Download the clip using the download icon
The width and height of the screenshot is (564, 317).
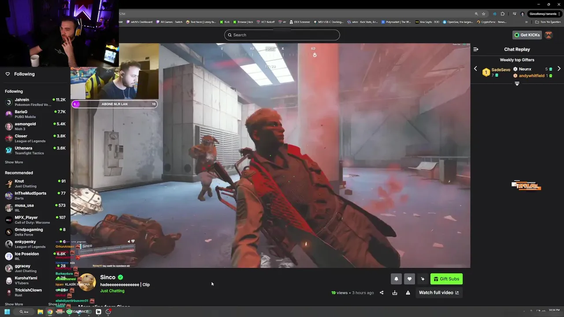pos(395,293)
